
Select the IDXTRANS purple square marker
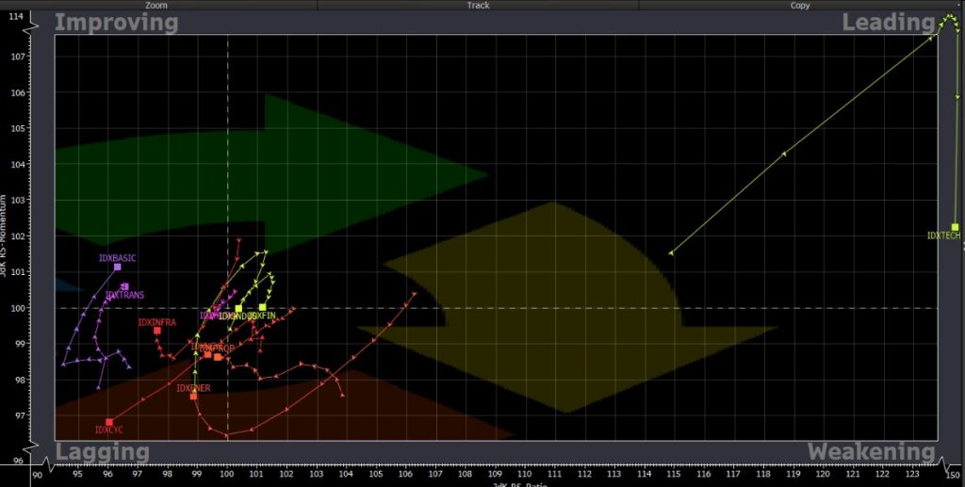click(x=125, y=286)
